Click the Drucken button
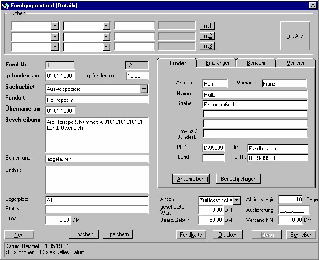Viewport: 319px width, 260px height. [x=228, y=234]
